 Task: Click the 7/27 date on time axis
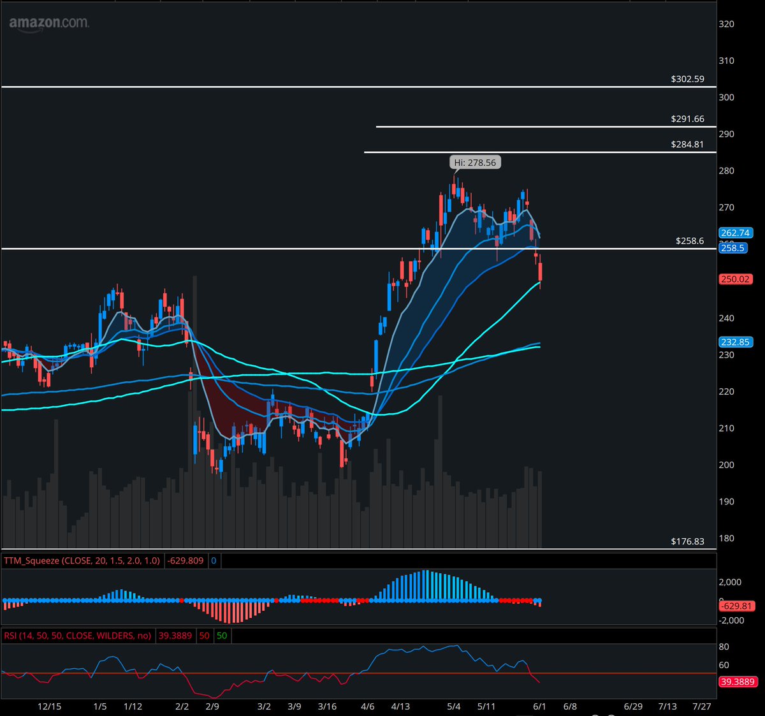tap(701, 706)
